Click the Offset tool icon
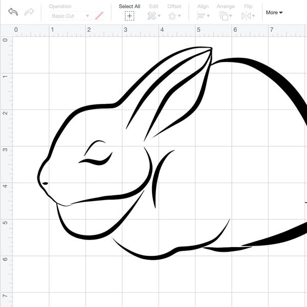The image size is (307, 307). pos(172,16)
